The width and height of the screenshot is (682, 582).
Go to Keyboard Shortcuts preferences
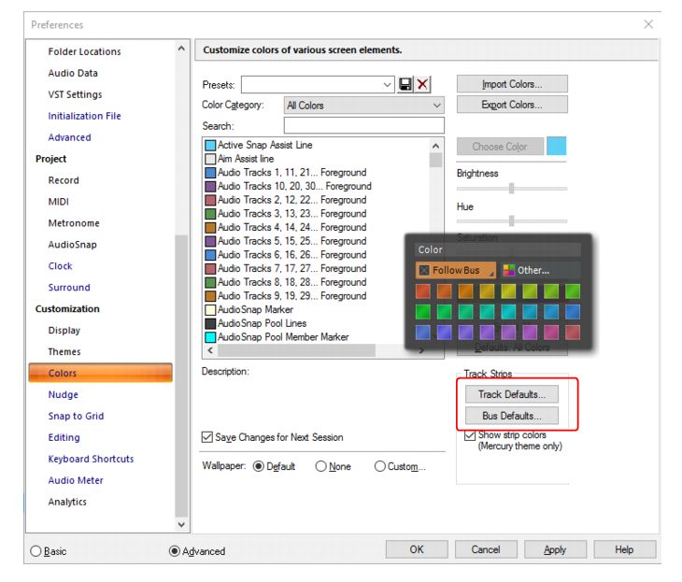coord(91,459)
